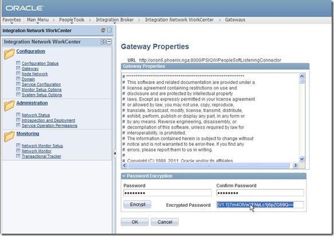Open Introspection and Deployment link
Screen dimensions: 334x236
coord(48,120)
